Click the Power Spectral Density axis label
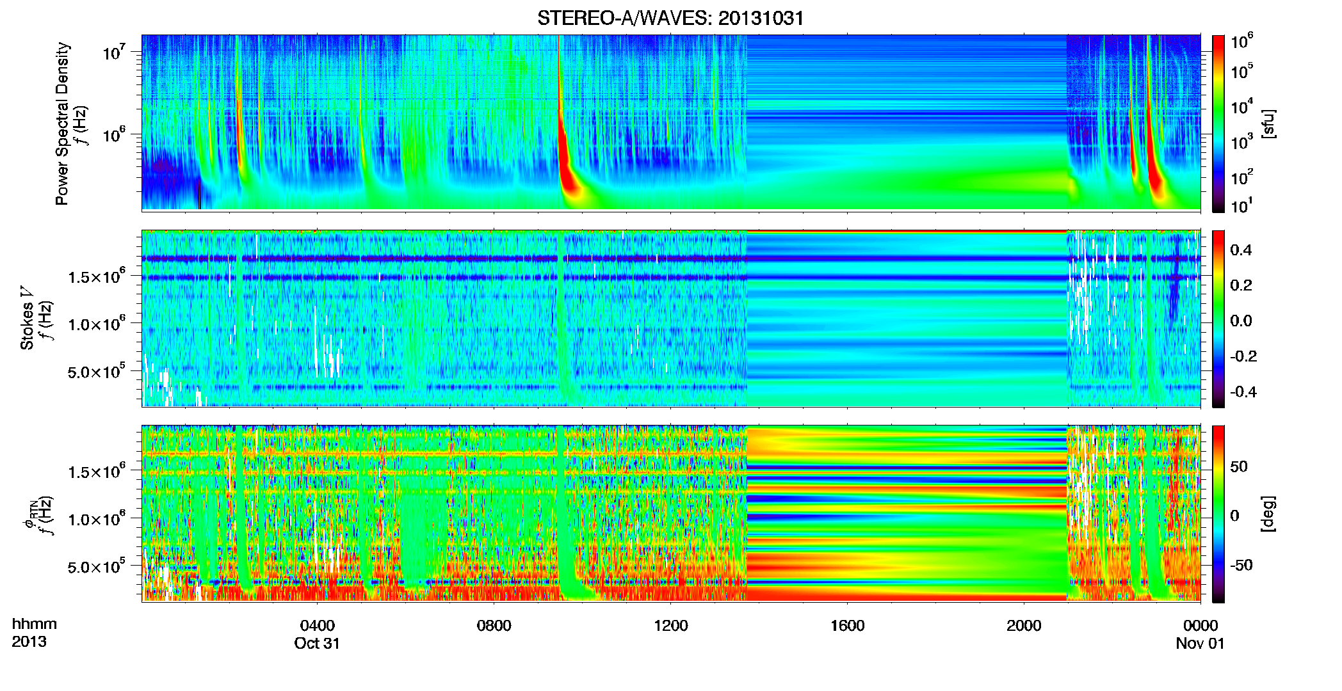The height and width of the screenshot is (691, 1342). pyautogui.click(x=61, y=123)
